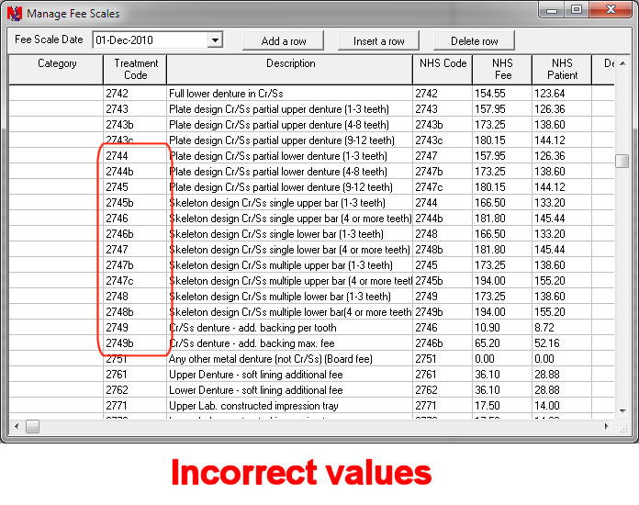Click the NHS Patient column header
This screenshot has height=505, width=639.
tap(562, 70)
